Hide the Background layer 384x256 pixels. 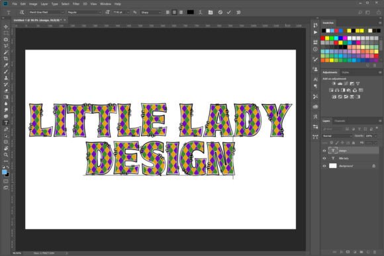[324, 166]
